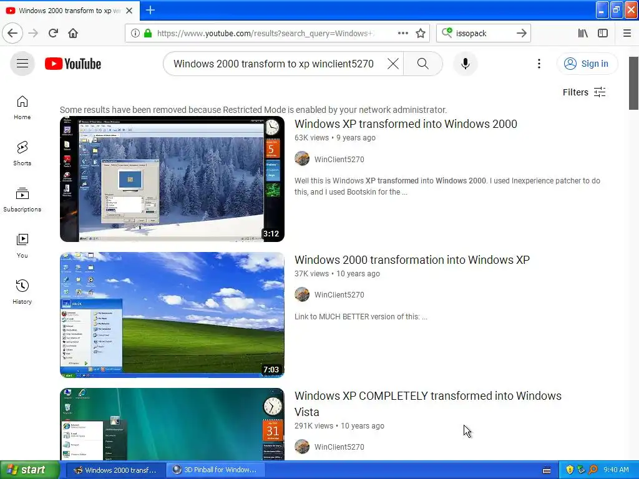Open WinClient5270 channel under second video
639x479 pixels.
click(339, 294)
